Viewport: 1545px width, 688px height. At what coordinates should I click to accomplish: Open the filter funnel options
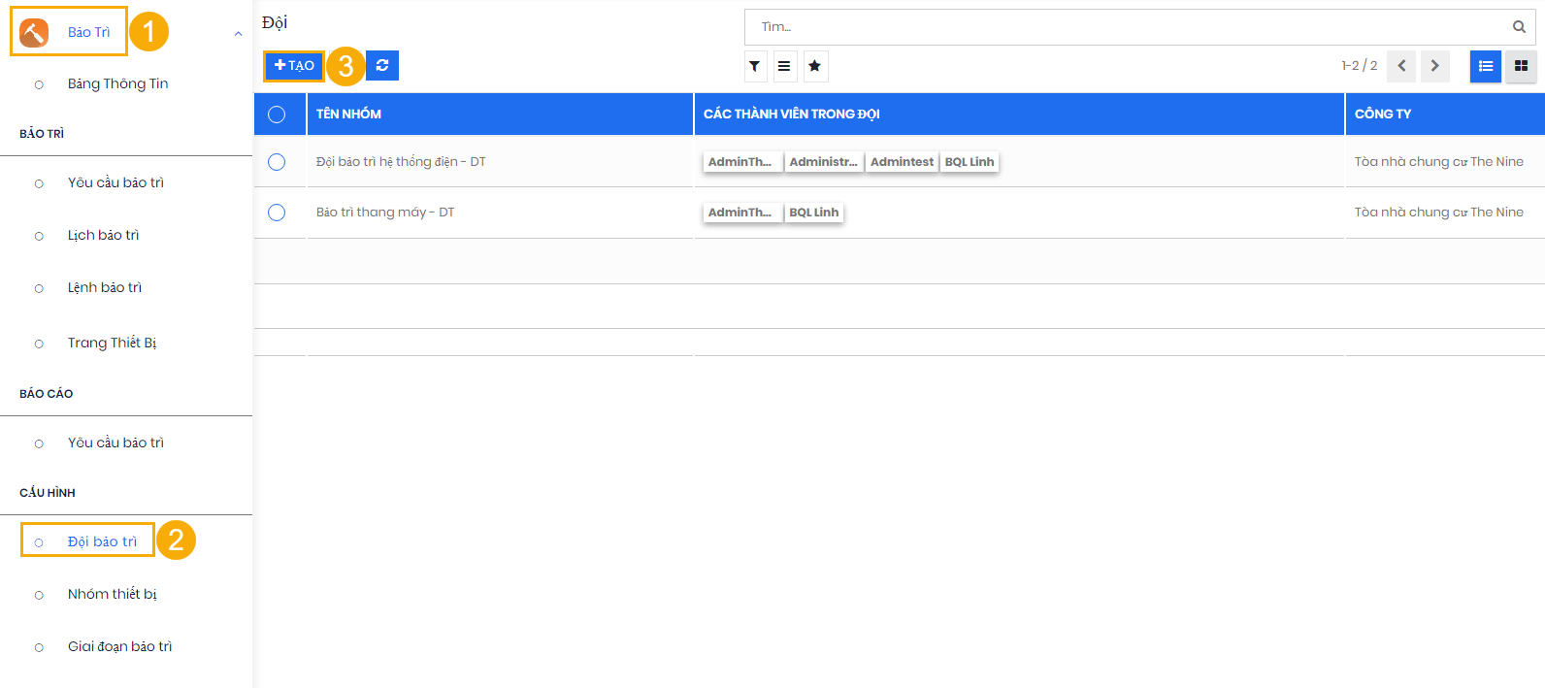754,66
